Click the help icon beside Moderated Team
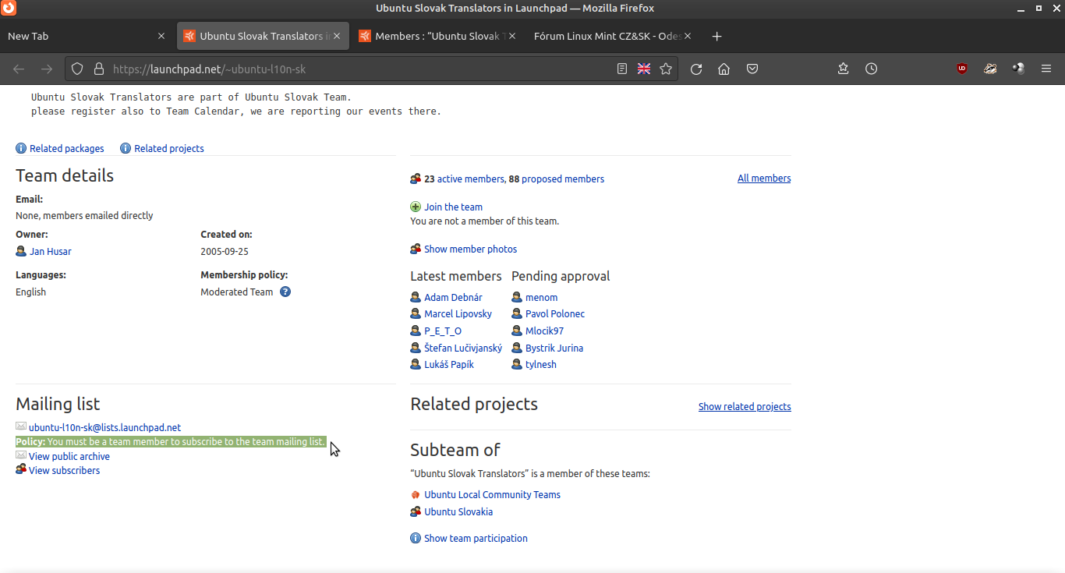Viewport: 1065px width, 573px height. click(x=285, y=292)
